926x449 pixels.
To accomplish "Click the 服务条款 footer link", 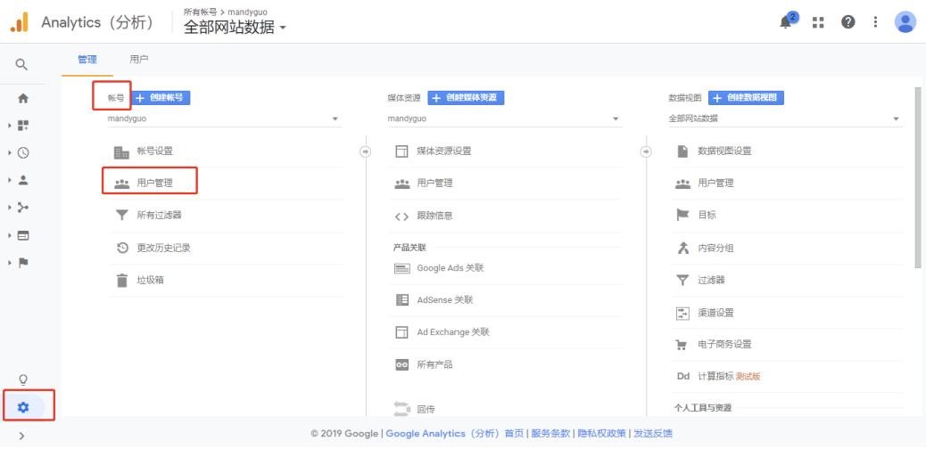I will tap(550, 434).
